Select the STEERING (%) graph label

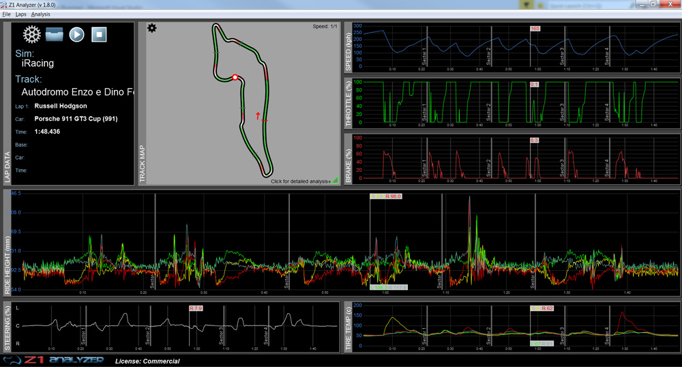click(x=7, y=328)
